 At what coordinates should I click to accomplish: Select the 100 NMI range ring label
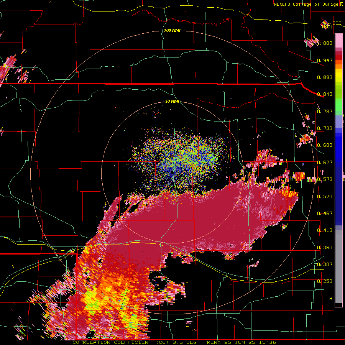click(x=172, y=30)
